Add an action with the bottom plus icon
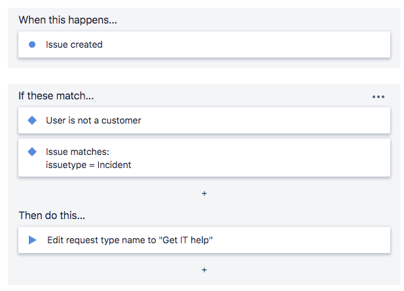 coord(204,269)
